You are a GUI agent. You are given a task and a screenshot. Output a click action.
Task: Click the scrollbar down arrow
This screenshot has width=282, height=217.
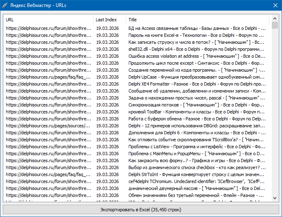[x=275, y=199]
